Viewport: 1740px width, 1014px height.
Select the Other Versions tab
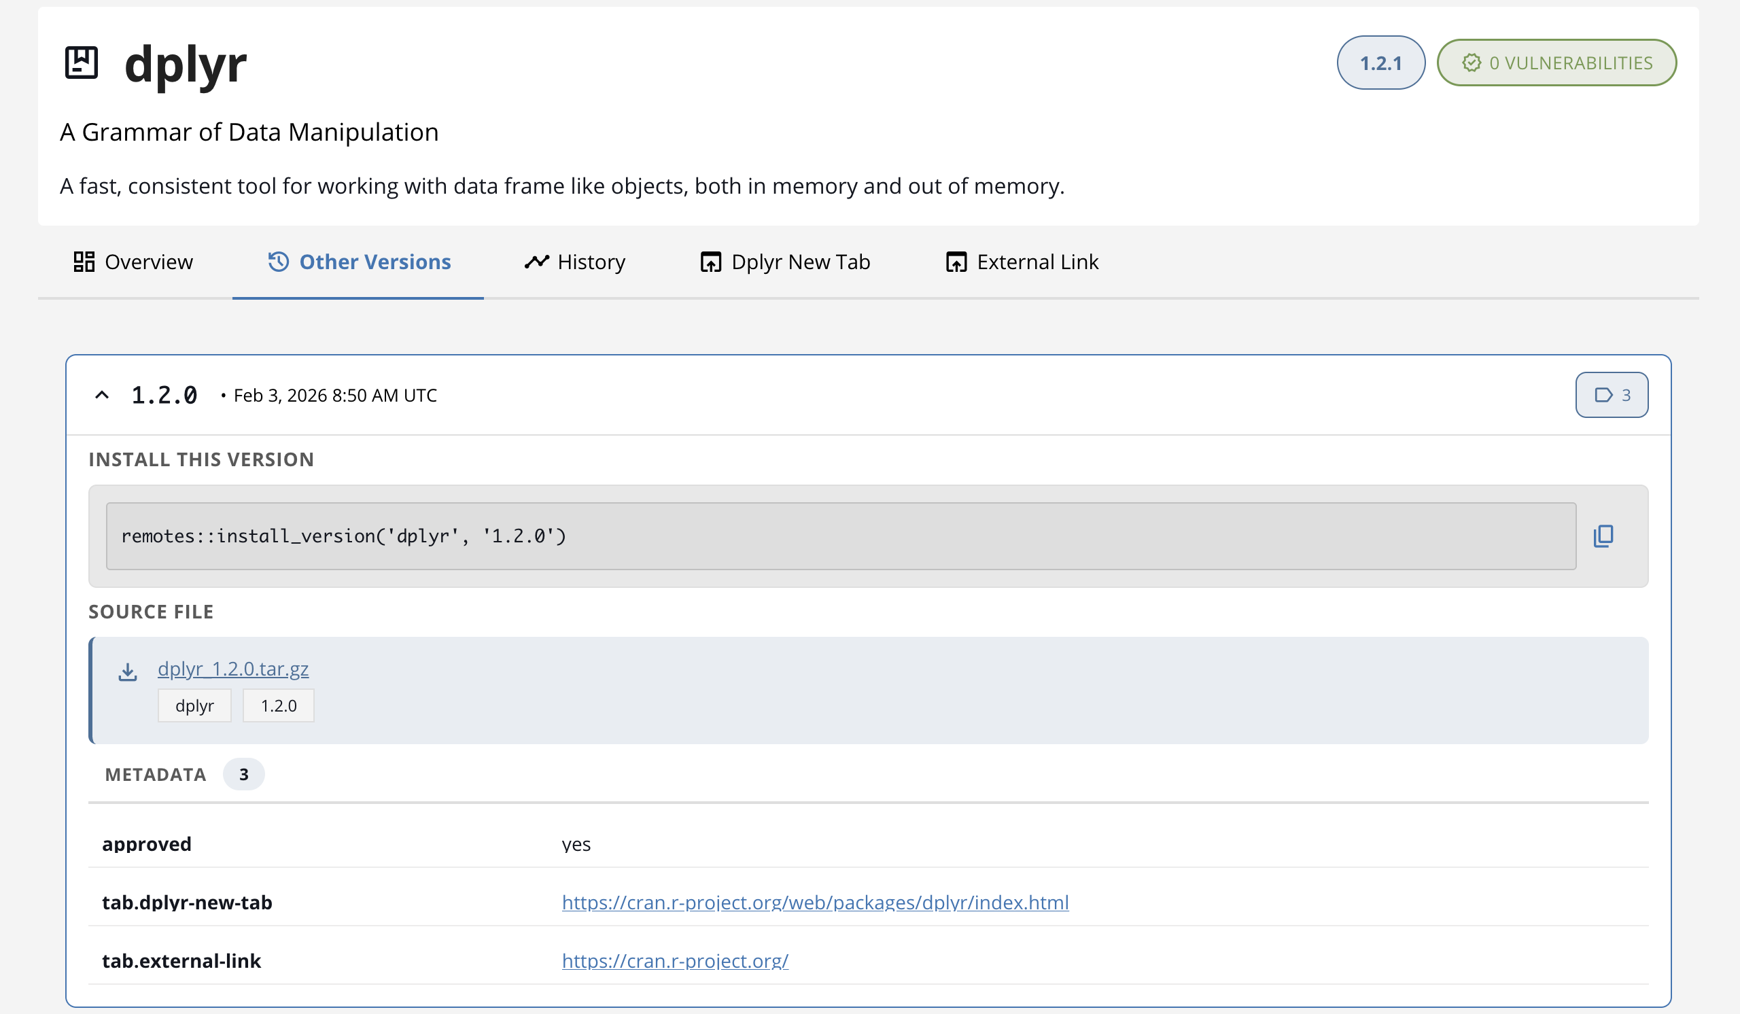[358, 262]
